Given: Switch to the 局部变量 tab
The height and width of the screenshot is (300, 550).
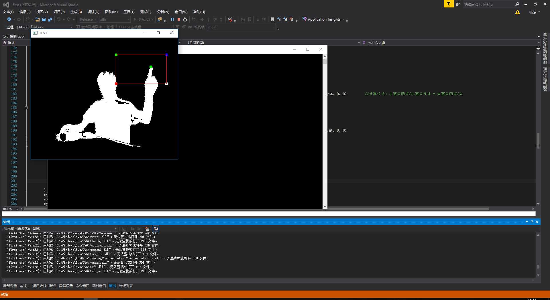Looking at the screenshot, I should click(x=10, y=286).
